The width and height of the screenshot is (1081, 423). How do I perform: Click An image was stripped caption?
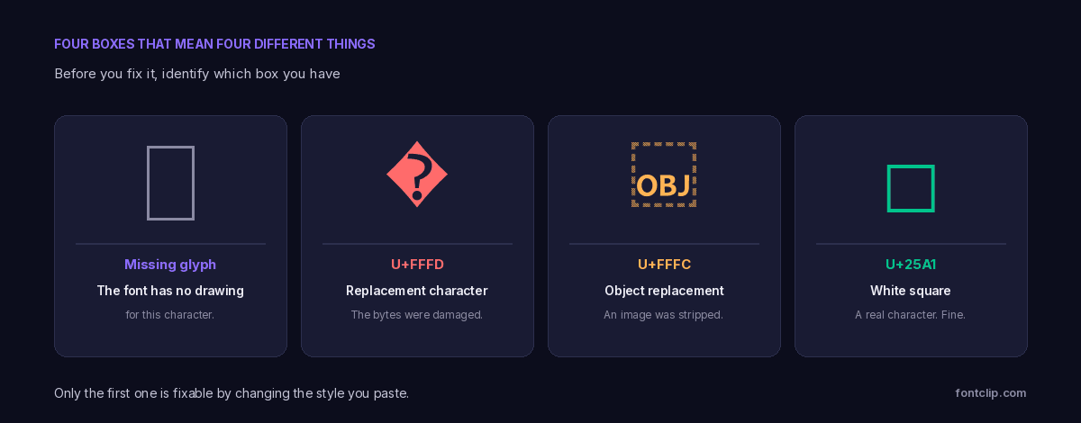[664, 315]
